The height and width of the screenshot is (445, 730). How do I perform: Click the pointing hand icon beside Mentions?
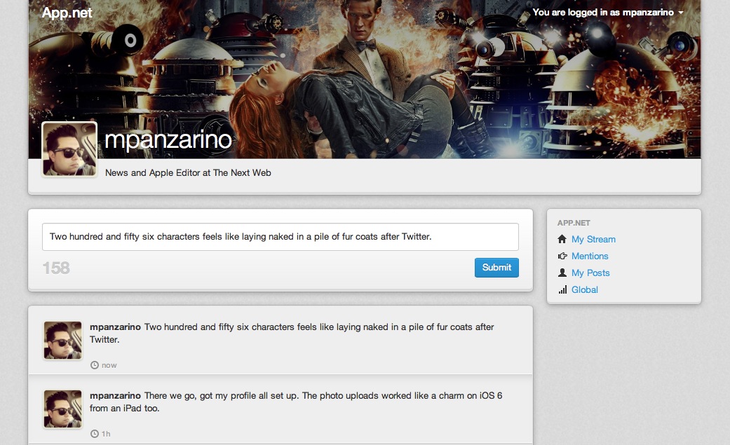point(562,256)
